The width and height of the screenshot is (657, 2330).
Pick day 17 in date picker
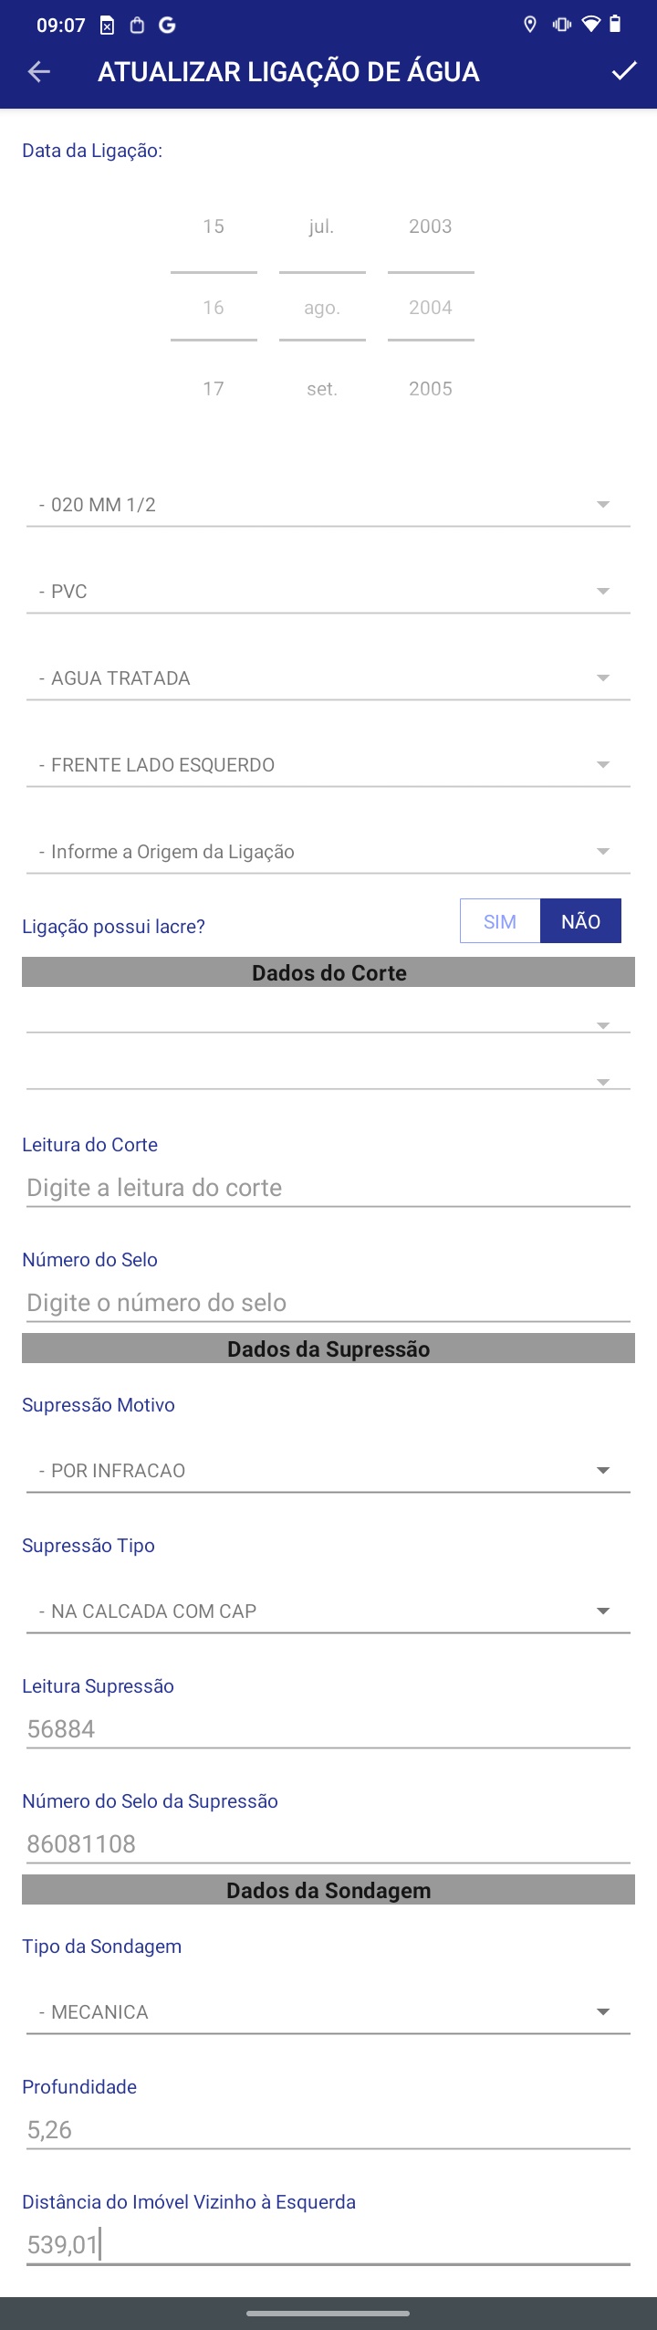coord(214,389)
